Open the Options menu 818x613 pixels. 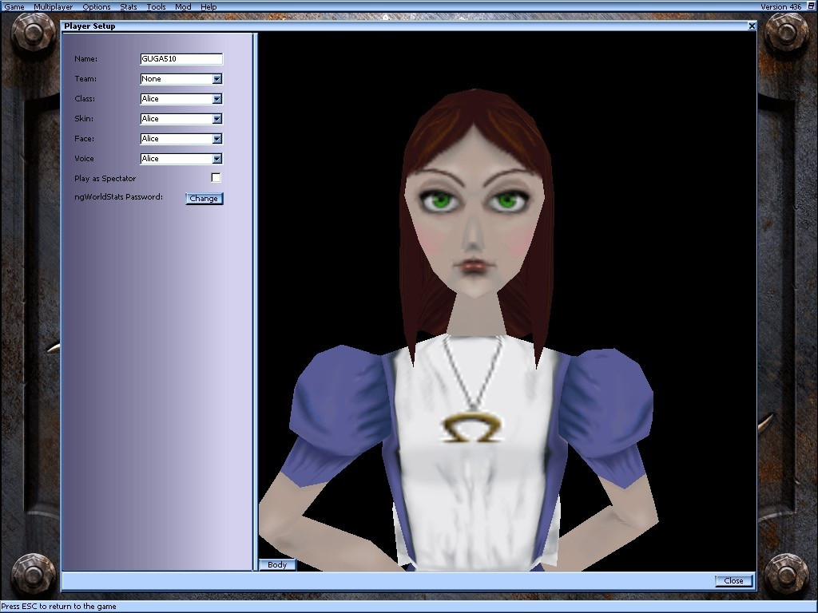coord(96,6)
